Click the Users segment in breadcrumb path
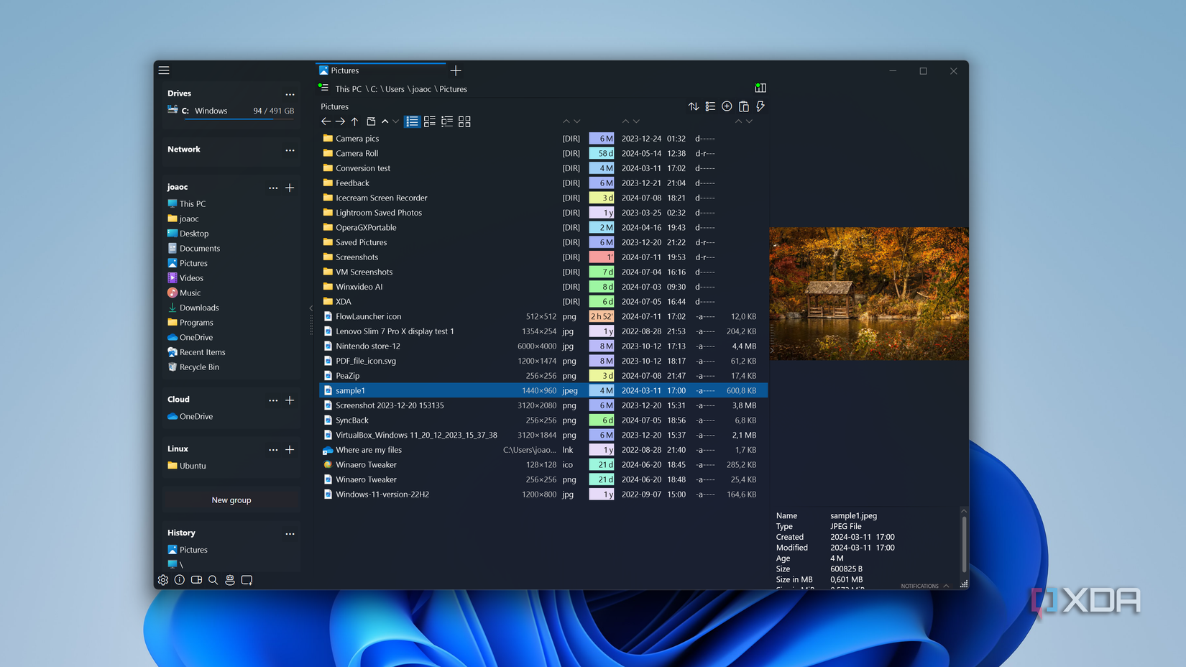The image size is (1186, 667). [395, 89]
